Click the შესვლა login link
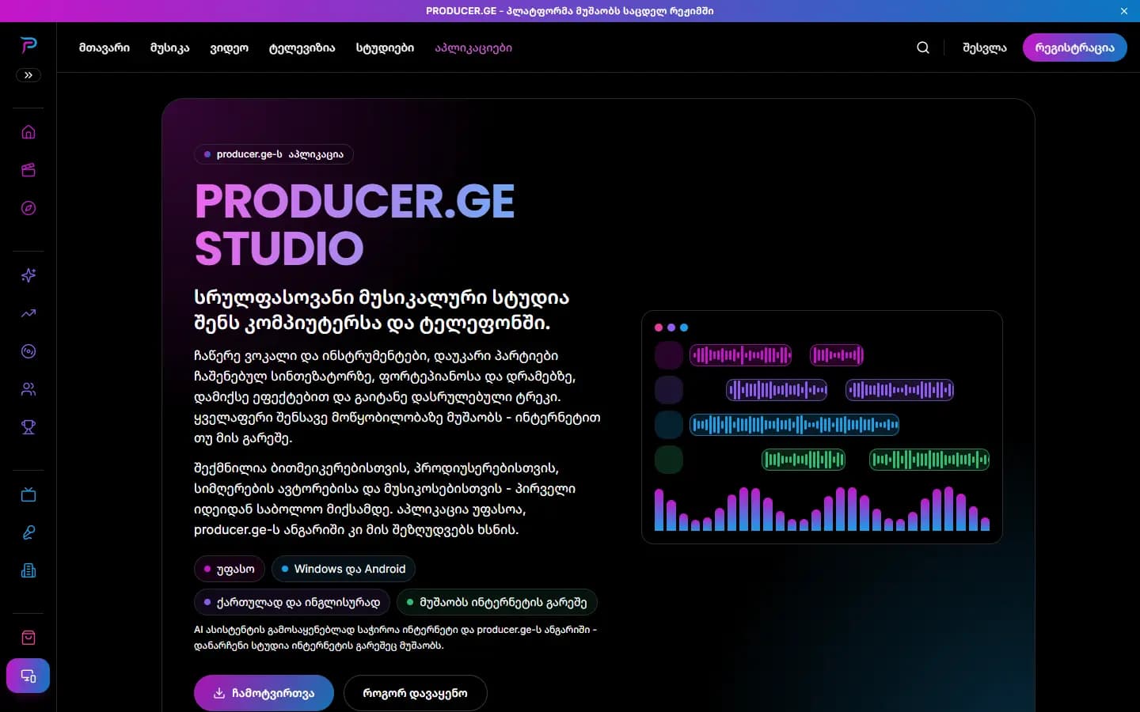Image resolution: width=1140 pixels, height=712 pixels. [985, 47]
